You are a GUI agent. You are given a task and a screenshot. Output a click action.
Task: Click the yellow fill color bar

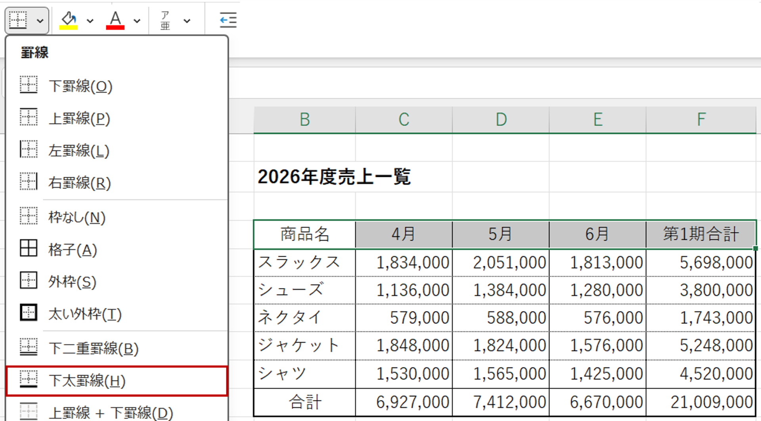(x=69, y=28)
